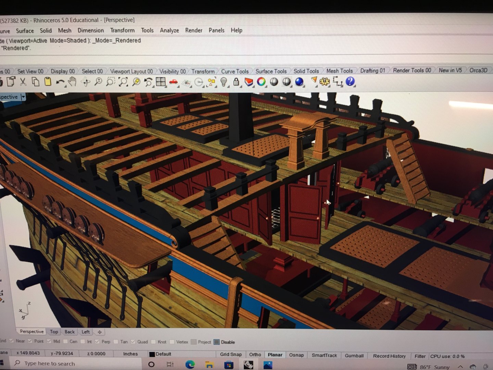Enable the Vertex osnap checkbox

[172, 342]
